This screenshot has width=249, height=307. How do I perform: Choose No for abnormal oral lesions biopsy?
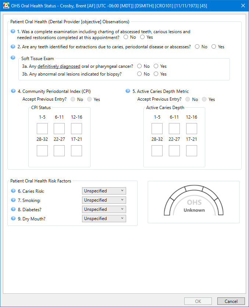click(139, 74)
